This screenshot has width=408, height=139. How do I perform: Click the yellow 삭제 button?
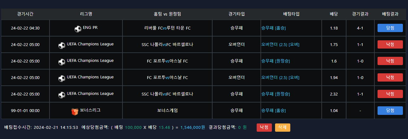(282, 127)
